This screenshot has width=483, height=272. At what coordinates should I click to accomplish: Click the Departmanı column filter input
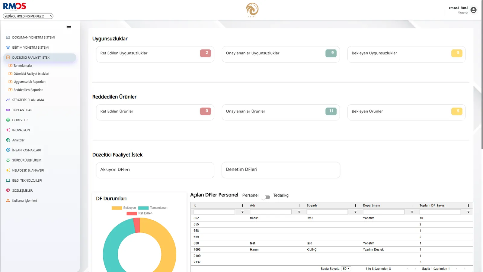pos(384,212)
